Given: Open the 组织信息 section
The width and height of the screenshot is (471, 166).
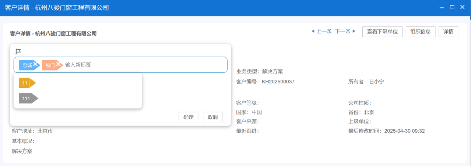Looking at the screenshot, I should click(421, 32).
